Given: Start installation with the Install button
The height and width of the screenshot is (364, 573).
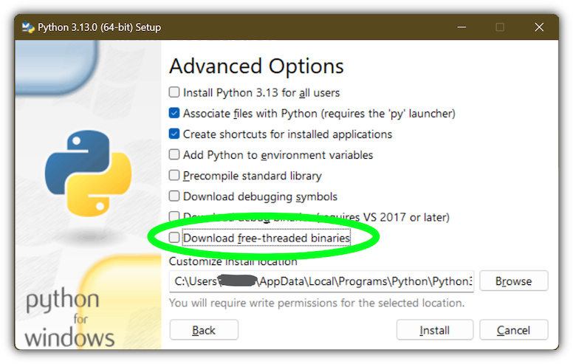Looking at the screenshot, I should pos(435,330).
